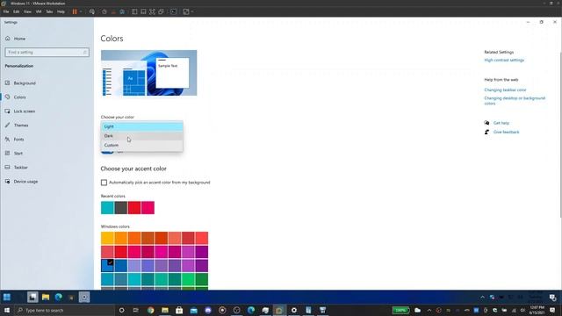
Task: Open VMware VM menu
Action: 39,11
